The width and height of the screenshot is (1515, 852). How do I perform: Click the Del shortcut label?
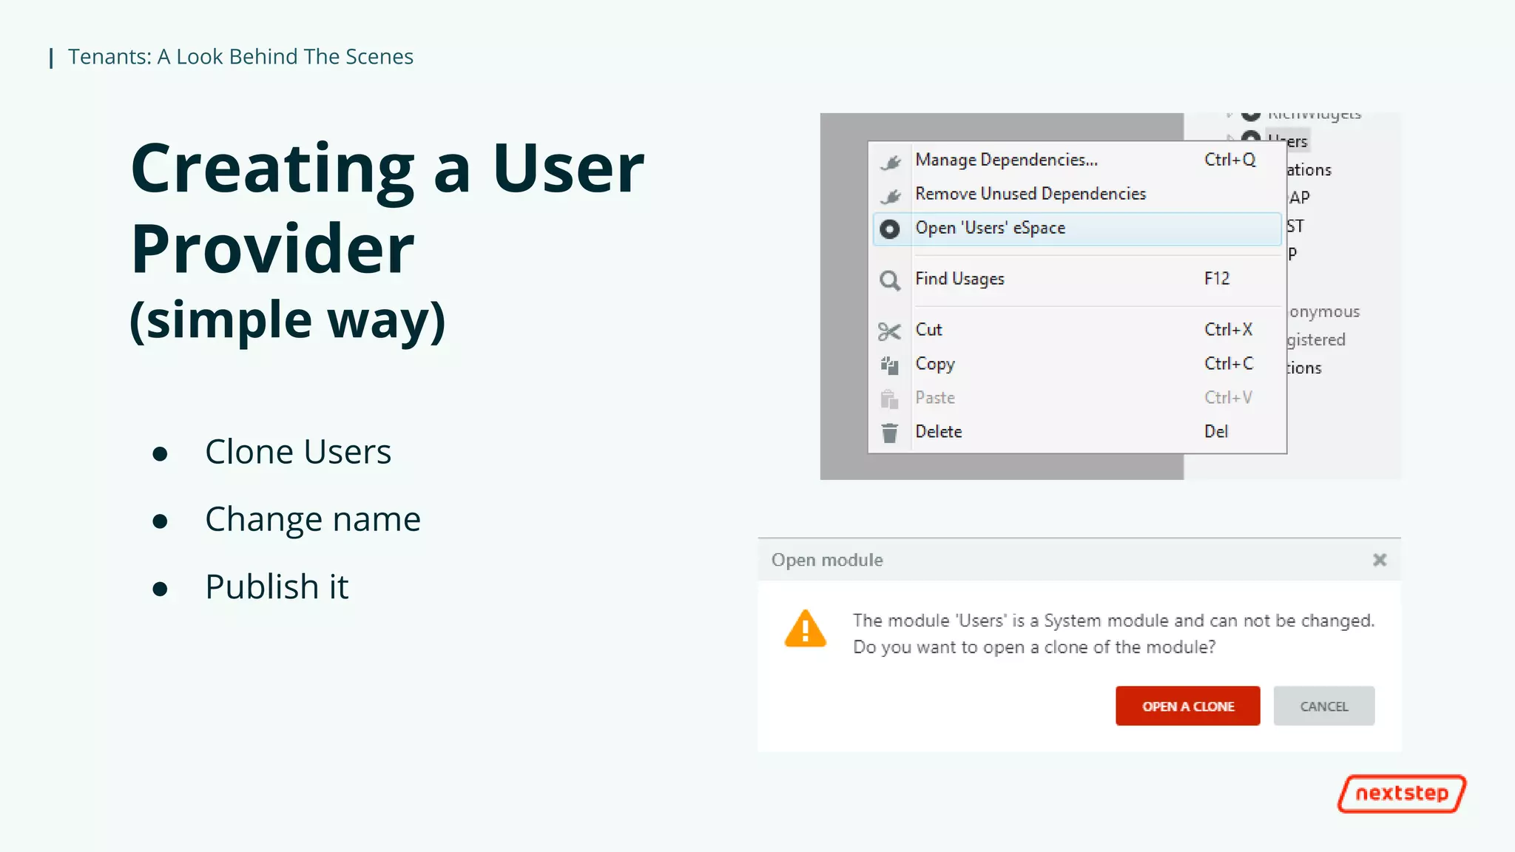(x=1216, y=432)
